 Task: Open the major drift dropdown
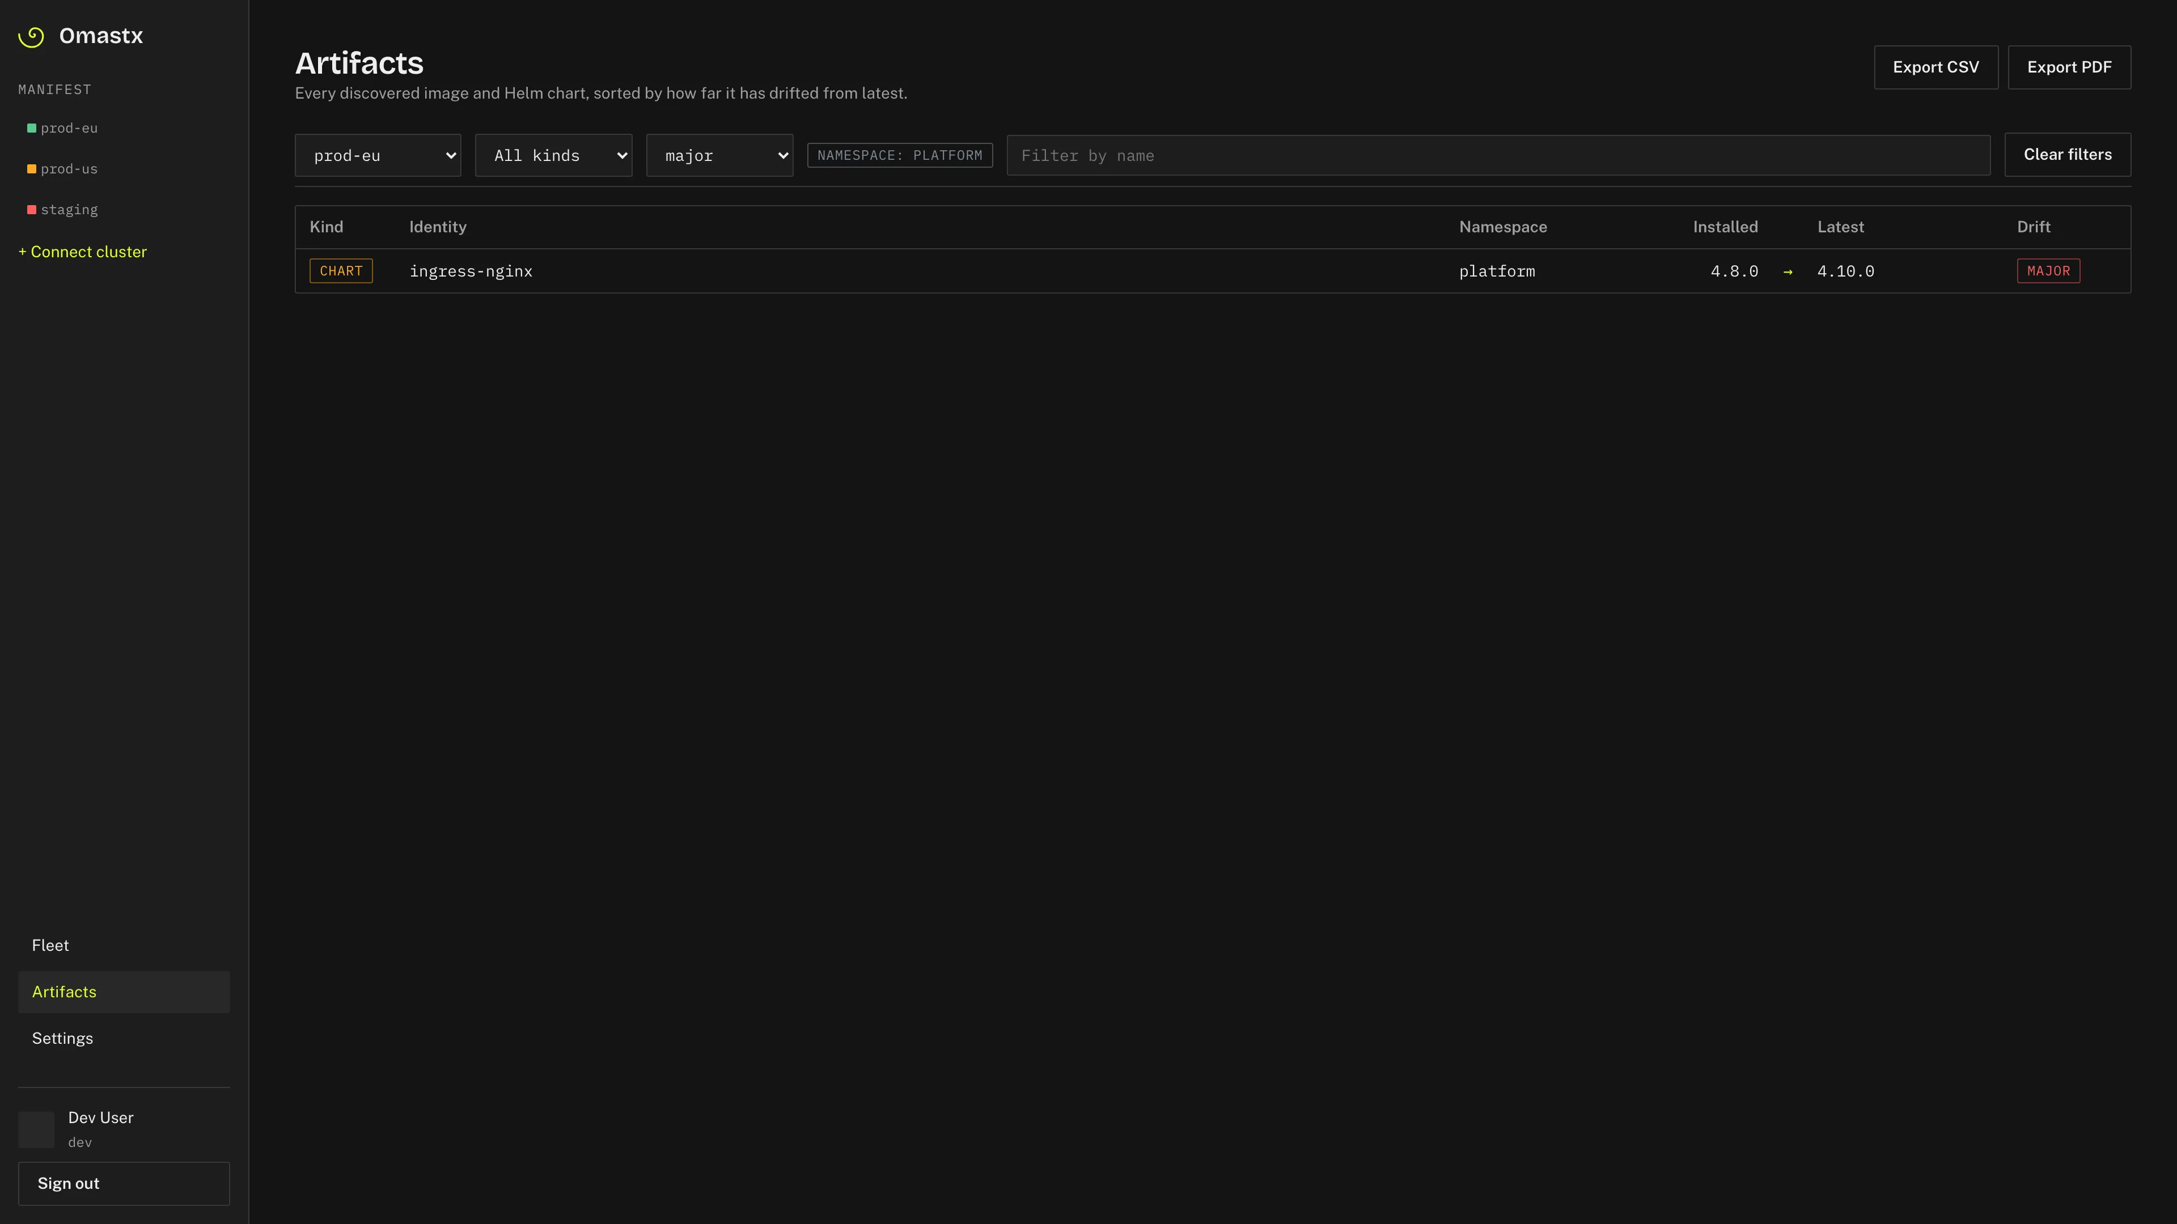click(x=719, y=155)
